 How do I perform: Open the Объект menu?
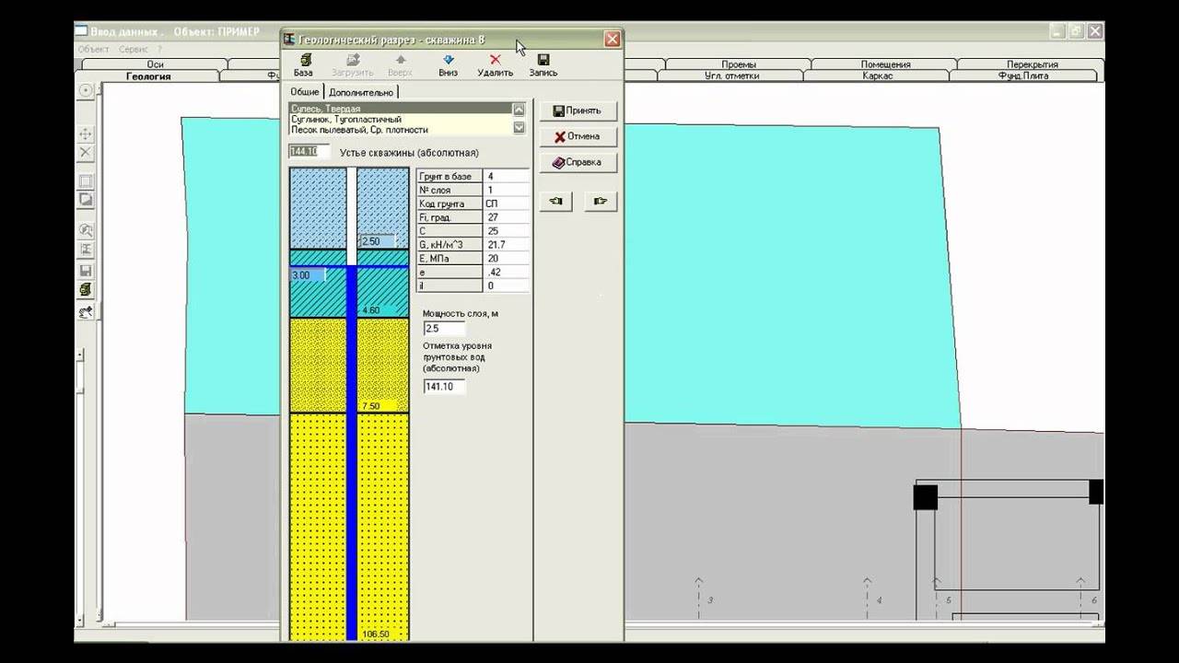coord(93,49)
